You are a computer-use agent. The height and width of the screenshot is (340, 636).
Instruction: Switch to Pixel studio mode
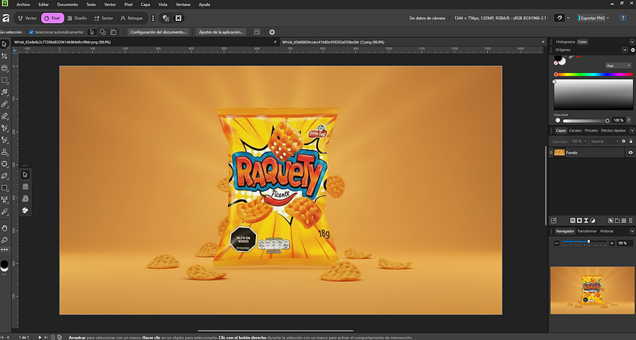point(52,19)
